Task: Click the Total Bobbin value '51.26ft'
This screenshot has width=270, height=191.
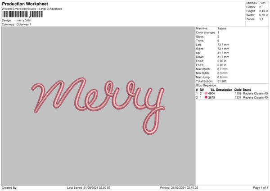Action: tap(222, 81)
